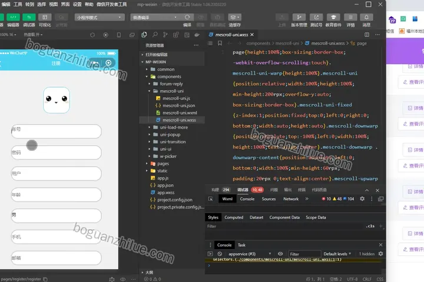The image size is (424, 282).
Task: Open the simulator zoom 100% dropdown
Action: point(8,35)
